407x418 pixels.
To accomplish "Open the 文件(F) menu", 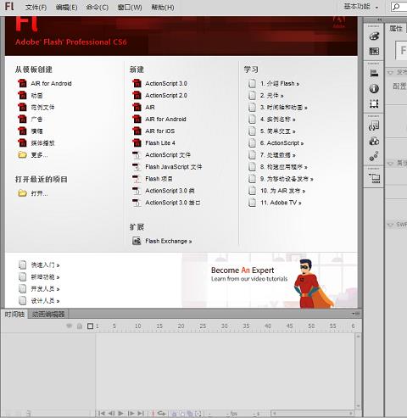I will [x=36, y=7].
